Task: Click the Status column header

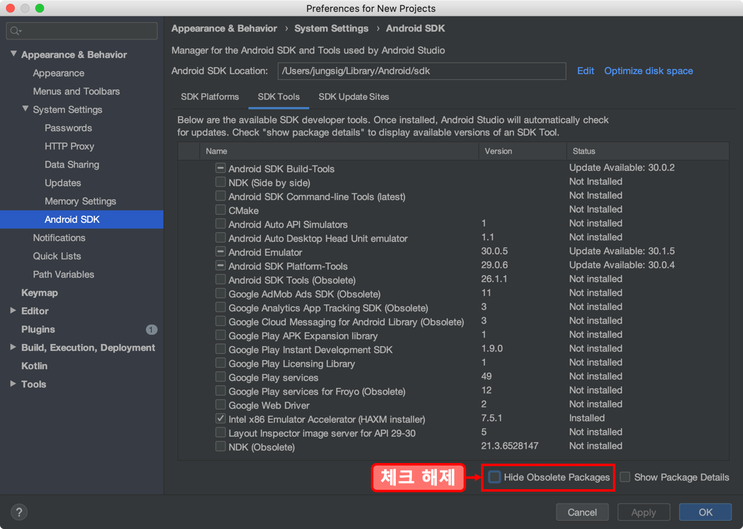Action: (x=648, y=151)
